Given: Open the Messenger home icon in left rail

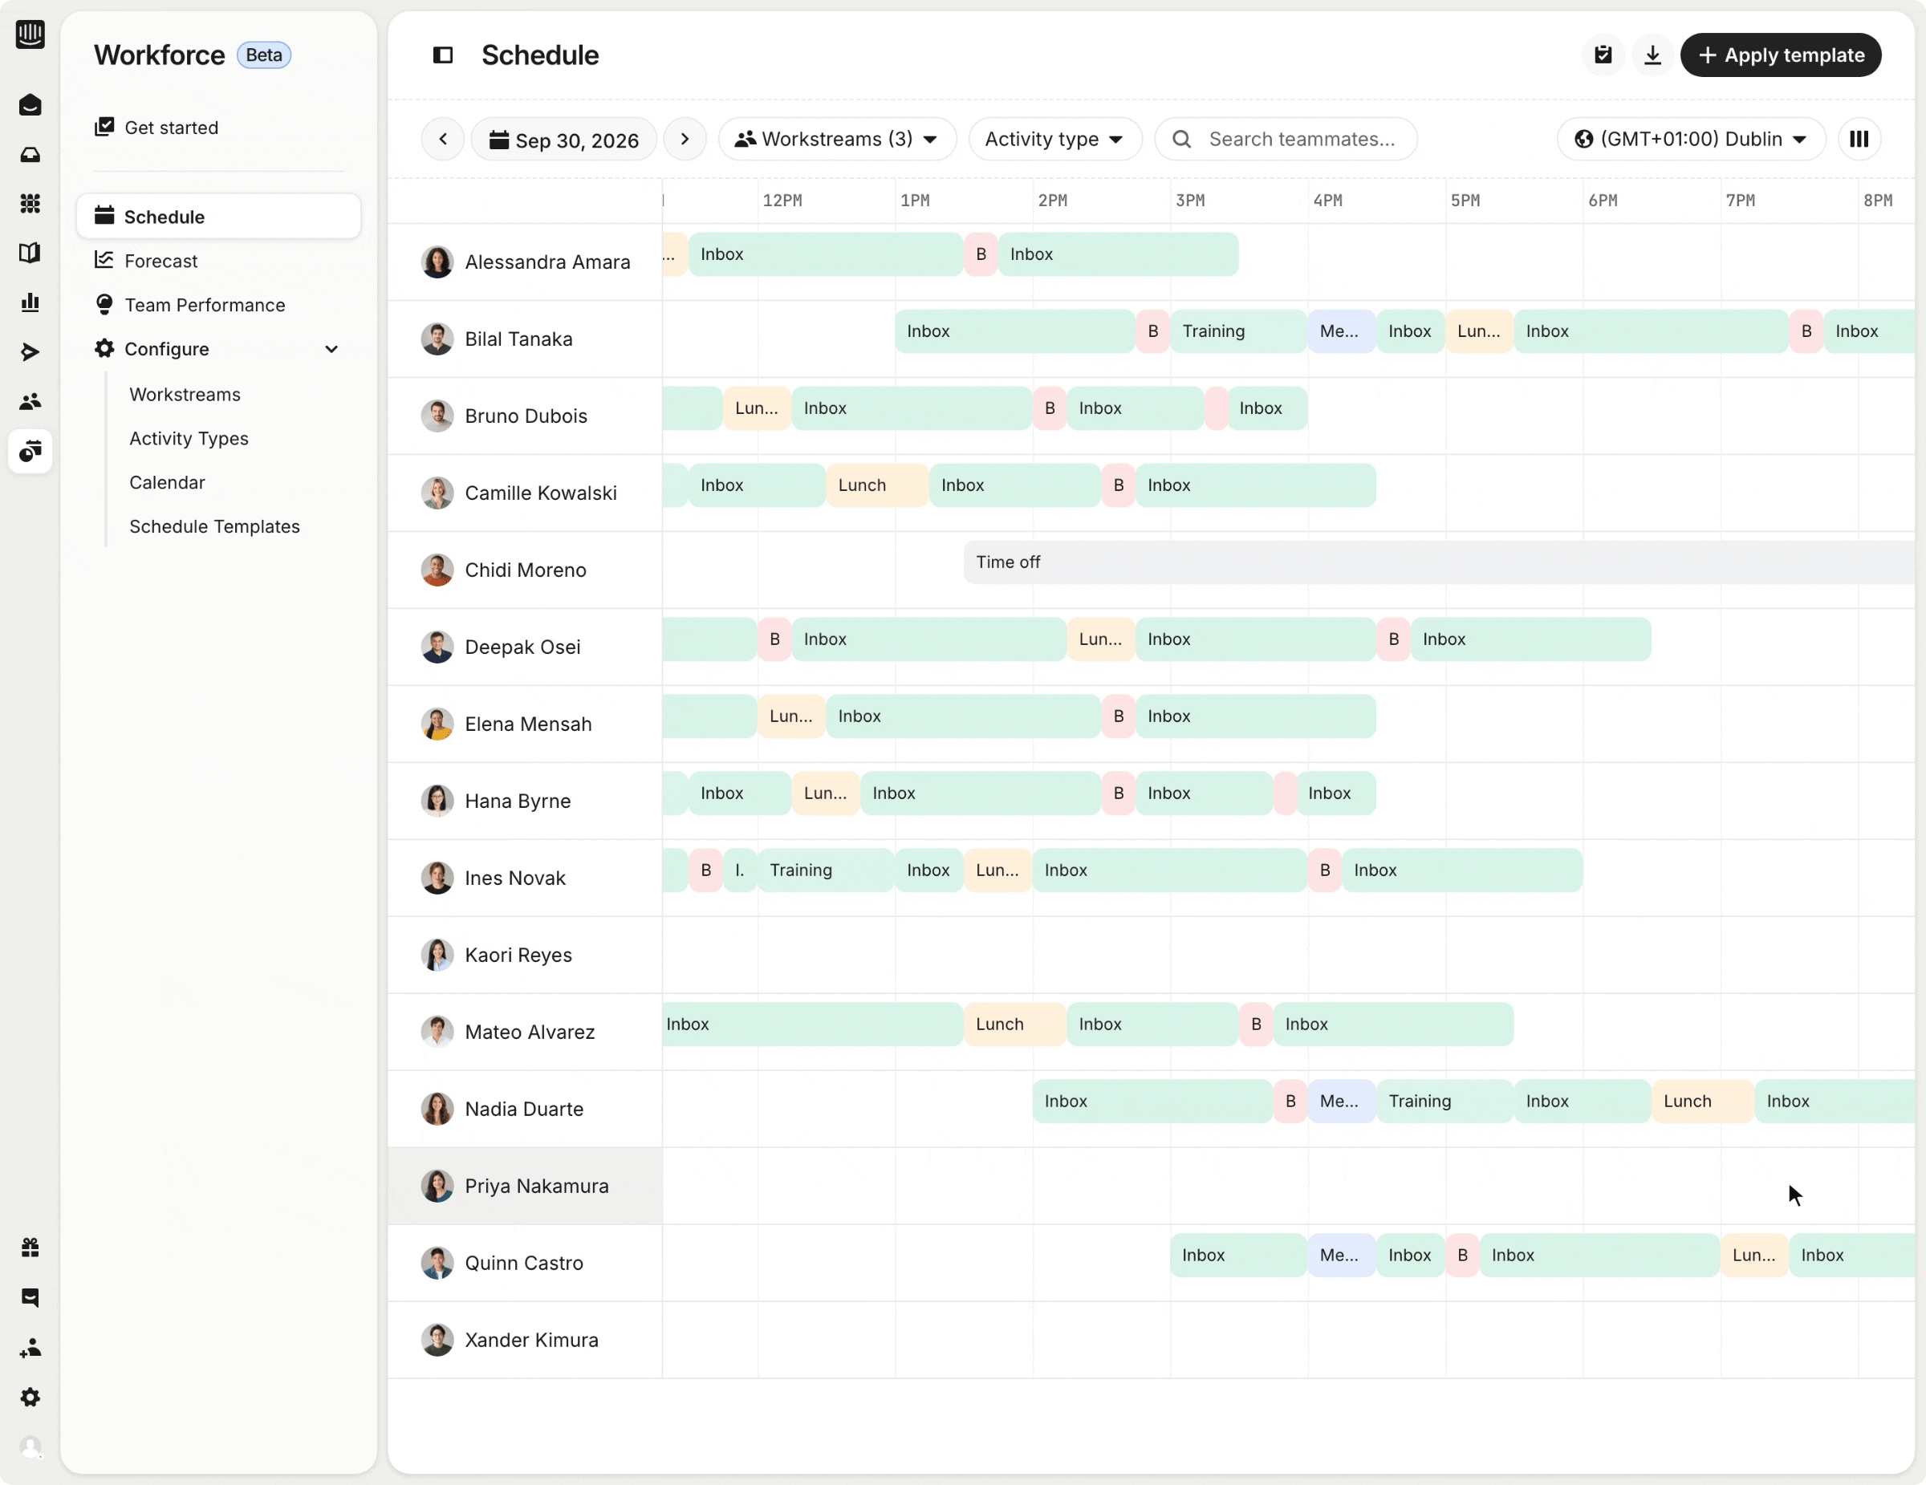Looking at the screenshot, I should click(30, 105).
